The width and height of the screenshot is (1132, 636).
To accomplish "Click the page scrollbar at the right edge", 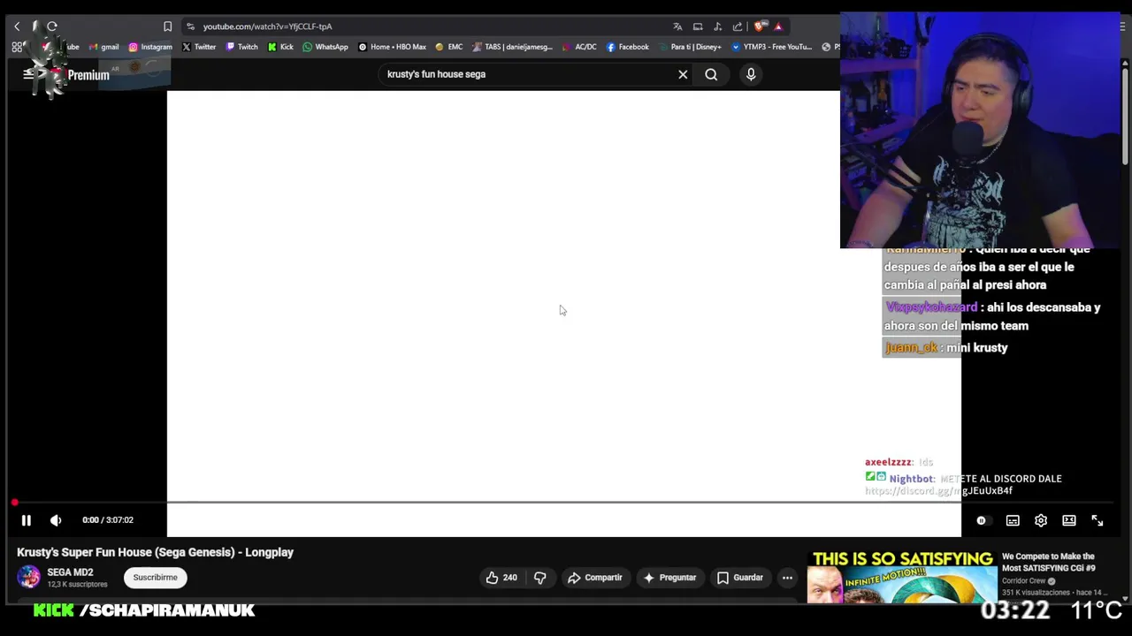I will 1125,115.
